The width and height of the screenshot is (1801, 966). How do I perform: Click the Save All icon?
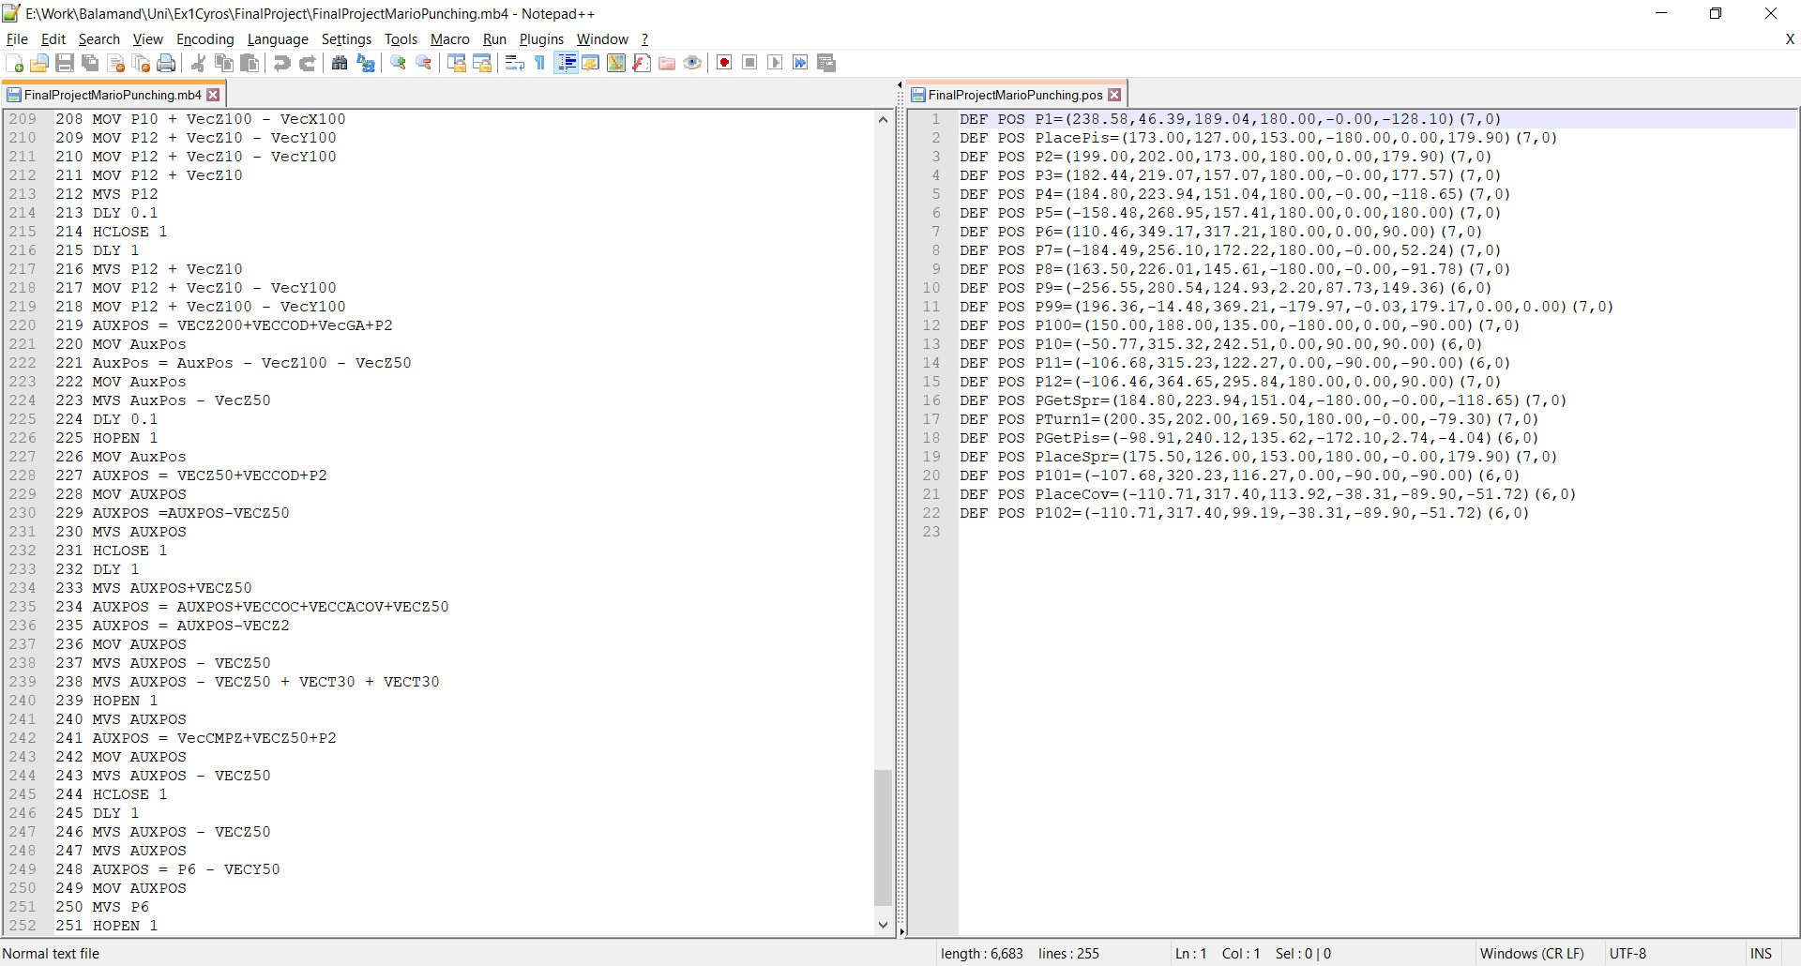(x=90, y=63)
